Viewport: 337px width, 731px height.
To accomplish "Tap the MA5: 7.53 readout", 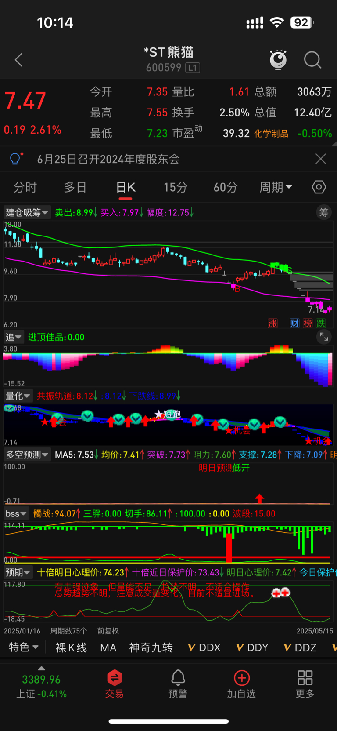I will coord(75,455).
